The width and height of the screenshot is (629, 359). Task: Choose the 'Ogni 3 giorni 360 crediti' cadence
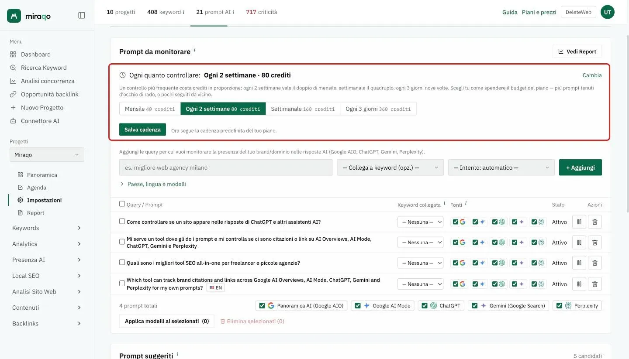pyautogui.click(x=378, y=109)
